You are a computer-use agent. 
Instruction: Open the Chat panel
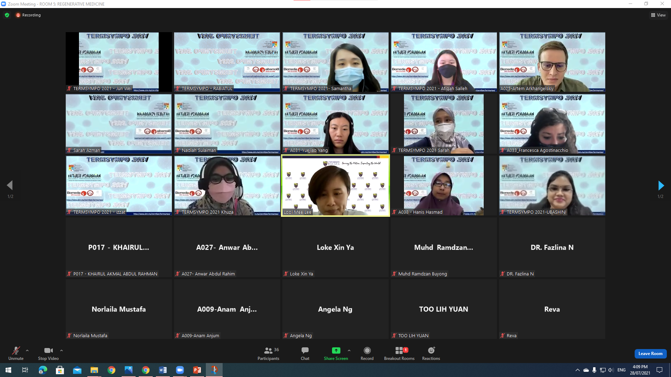coord(305,353)
